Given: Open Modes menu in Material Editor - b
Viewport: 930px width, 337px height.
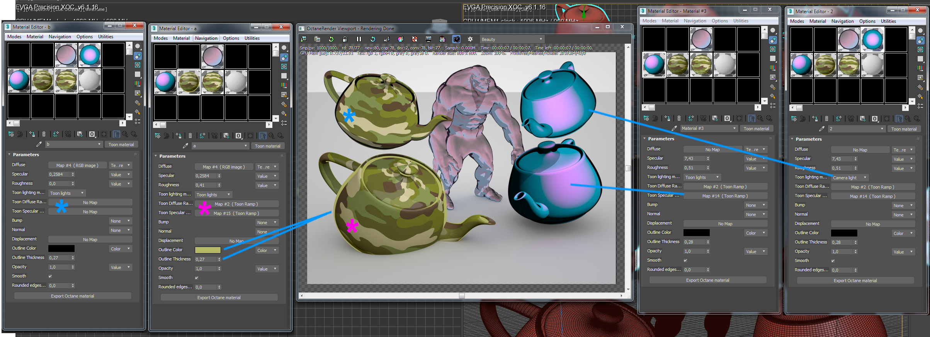Looking at the screenshot, I should coord(14,37).
